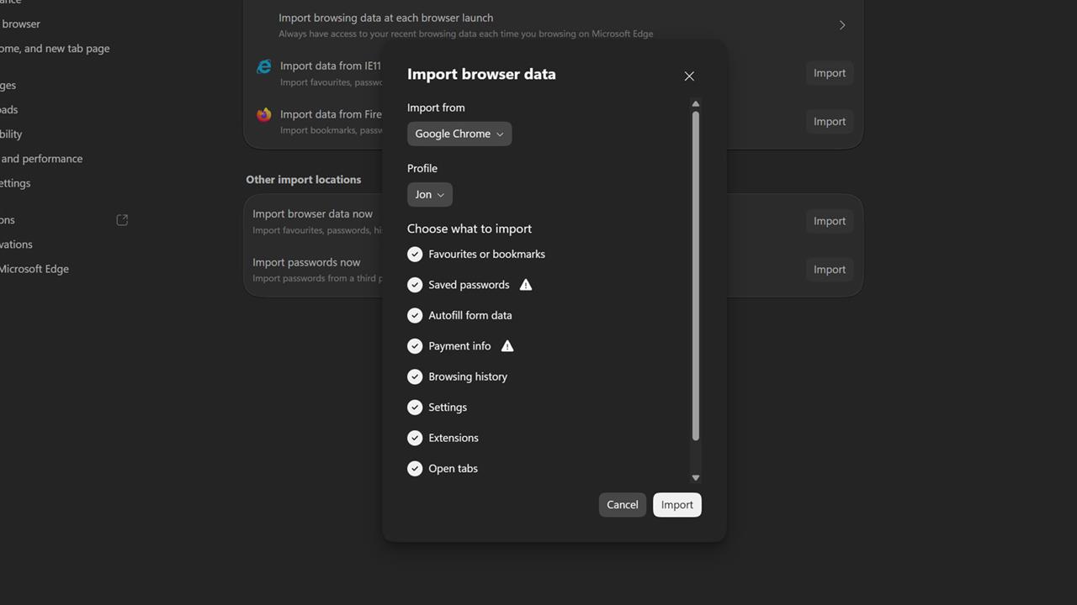The image size is (1077, 605).
Task: Click the 'Other import locations' heading
Action: [x=304, y=180]
